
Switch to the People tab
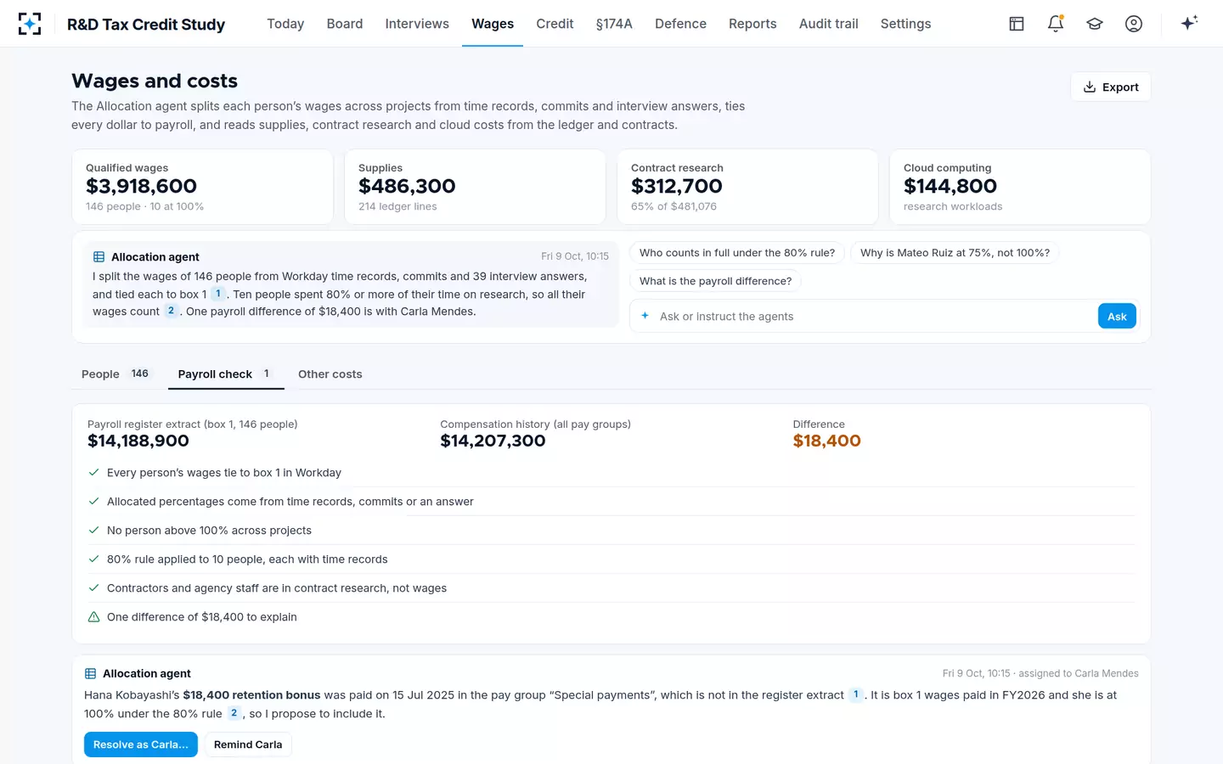116,374
